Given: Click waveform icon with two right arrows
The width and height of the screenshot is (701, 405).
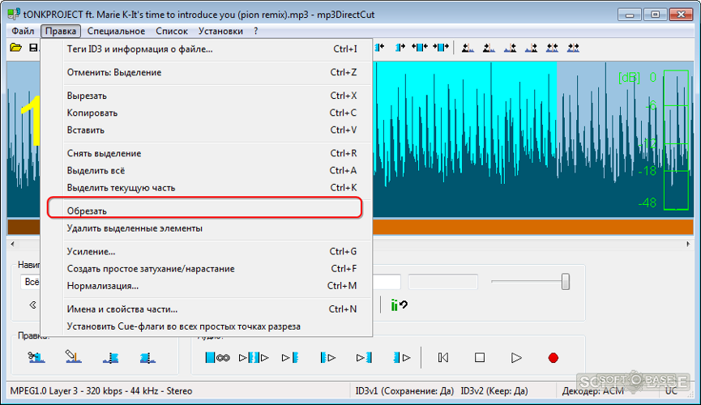Looking at the screenshot, I should point(573,47).
